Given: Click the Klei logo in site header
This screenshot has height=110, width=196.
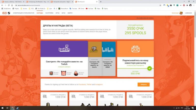Looking at the screenshot, I should coord(5,13).
